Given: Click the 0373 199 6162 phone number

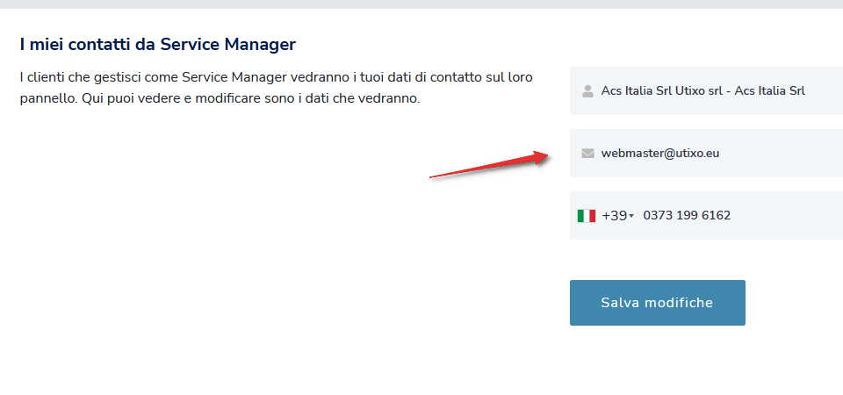Looking at the screenshot, I should 687,216.
